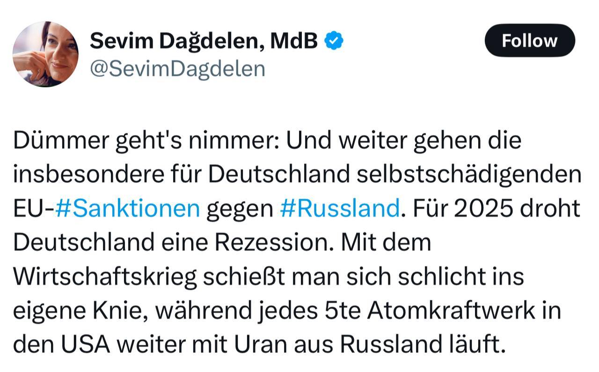The image size is (599, 372).
Task: Open the display name Sevim Dağdelen, MdB
Action: coord(204,41)
